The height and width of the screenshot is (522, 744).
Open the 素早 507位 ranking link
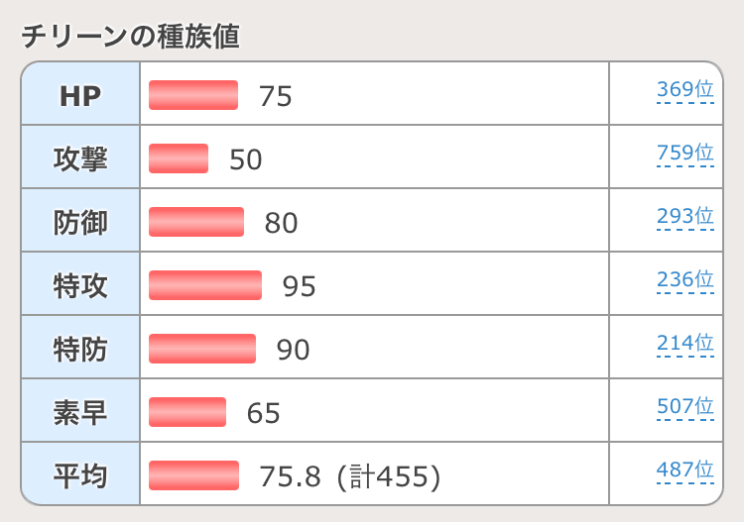pyautogui.click(x=684, y=407)
